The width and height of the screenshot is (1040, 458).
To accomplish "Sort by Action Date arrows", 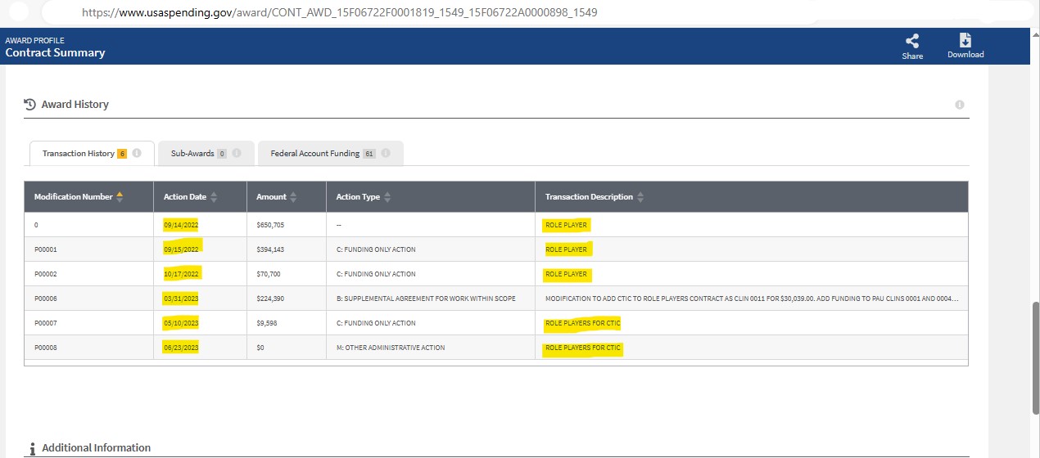I will (215, 197).
